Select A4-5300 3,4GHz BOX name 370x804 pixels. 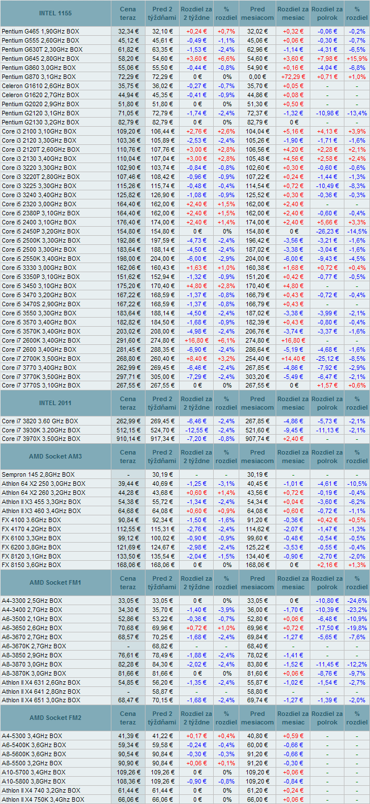click(x=31, y=735)
